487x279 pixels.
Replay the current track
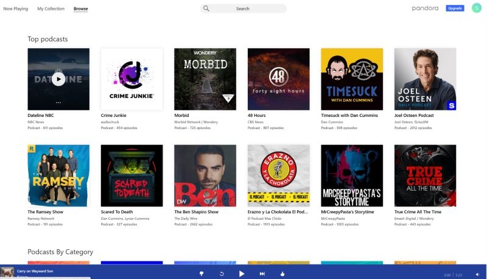tap(222, 274)
